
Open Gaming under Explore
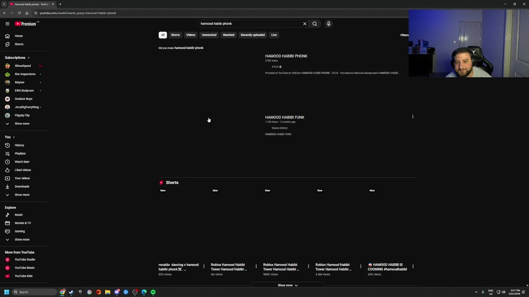tap(24, 231)
